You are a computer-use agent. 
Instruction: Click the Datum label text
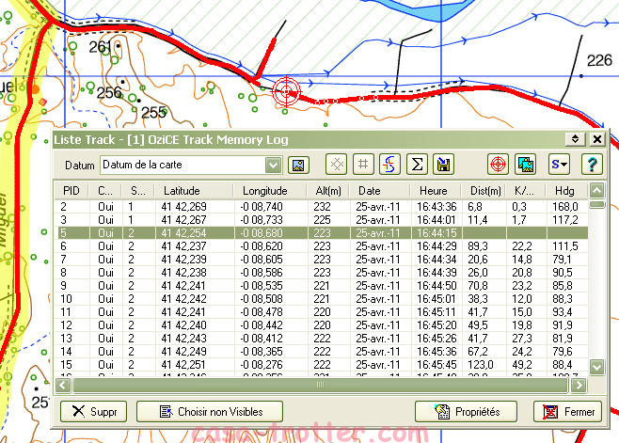click(x=80, y=165)
